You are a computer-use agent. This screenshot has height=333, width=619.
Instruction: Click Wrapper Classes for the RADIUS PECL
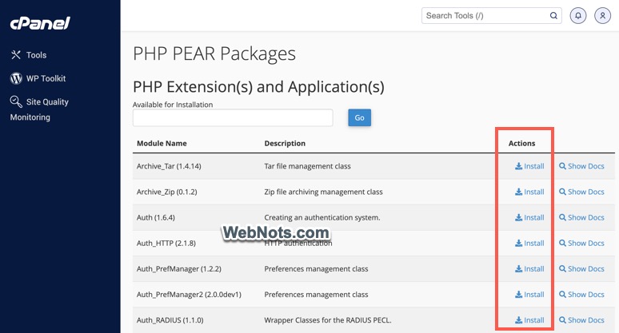click(328, 320)
